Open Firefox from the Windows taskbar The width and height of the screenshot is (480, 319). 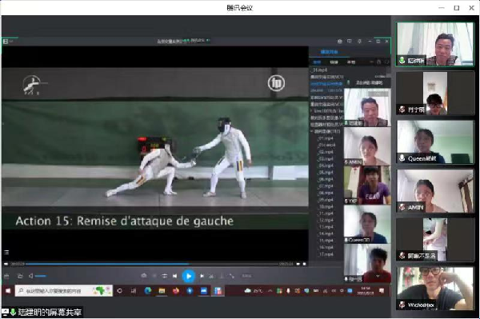pyautogui.click(x=176, y=291)
